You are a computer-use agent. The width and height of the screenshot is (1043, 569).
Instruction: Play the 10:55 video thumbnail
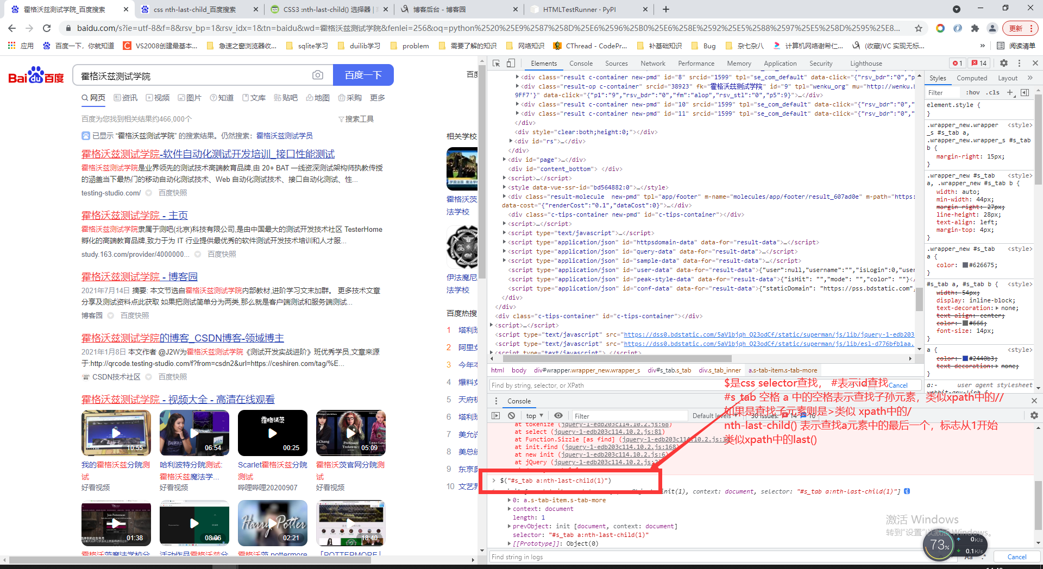[x=116, y=433]
